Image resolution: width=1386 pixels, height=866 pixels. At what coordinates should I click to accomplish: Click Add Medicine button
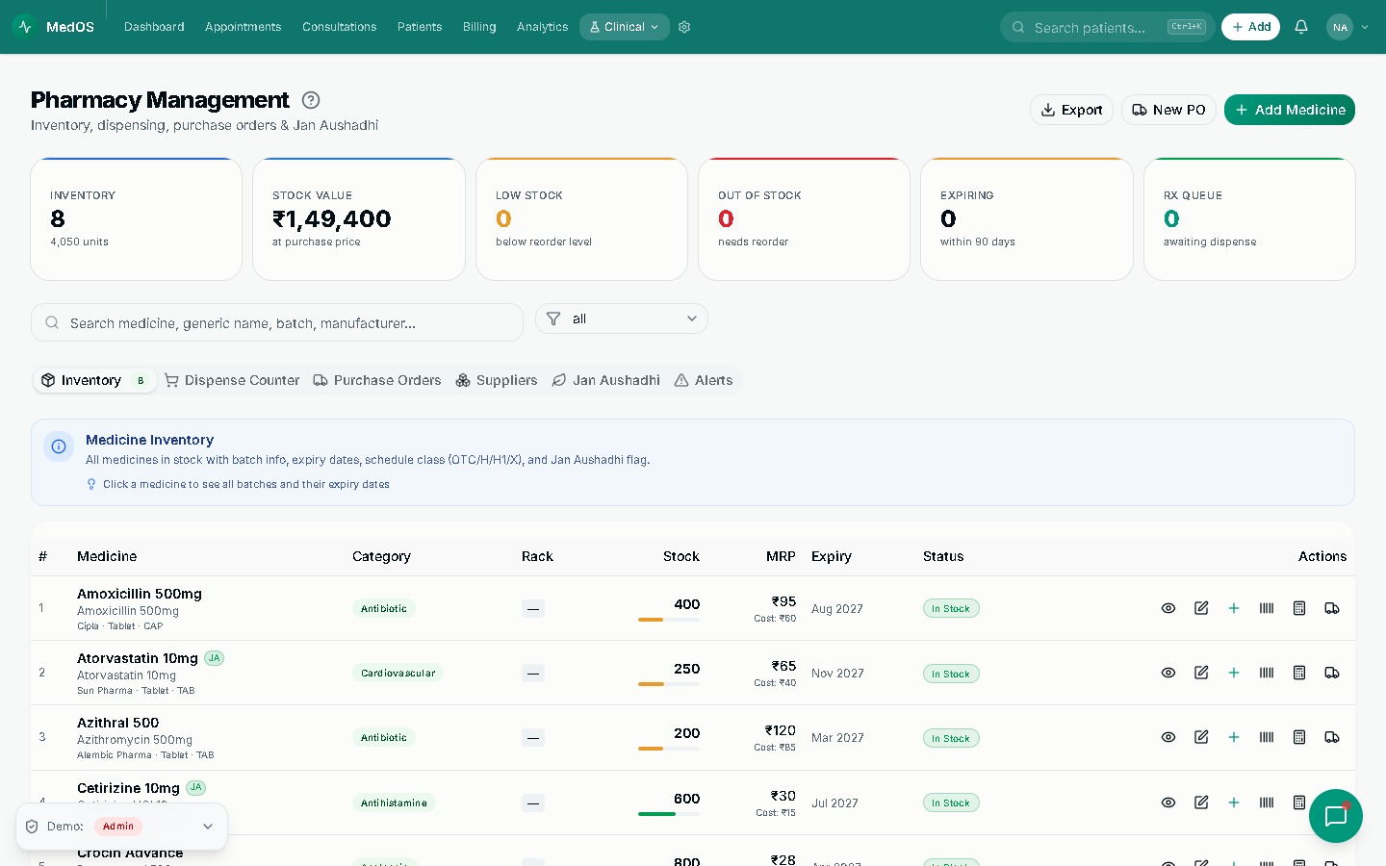[1290, 110]
